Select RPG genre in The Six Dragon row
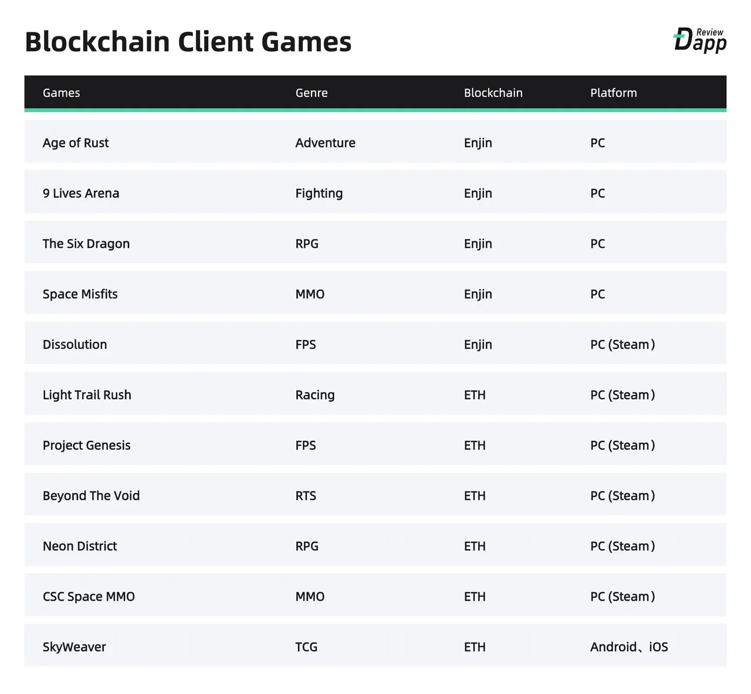751x694 pixels. click(x=307, y=244)
